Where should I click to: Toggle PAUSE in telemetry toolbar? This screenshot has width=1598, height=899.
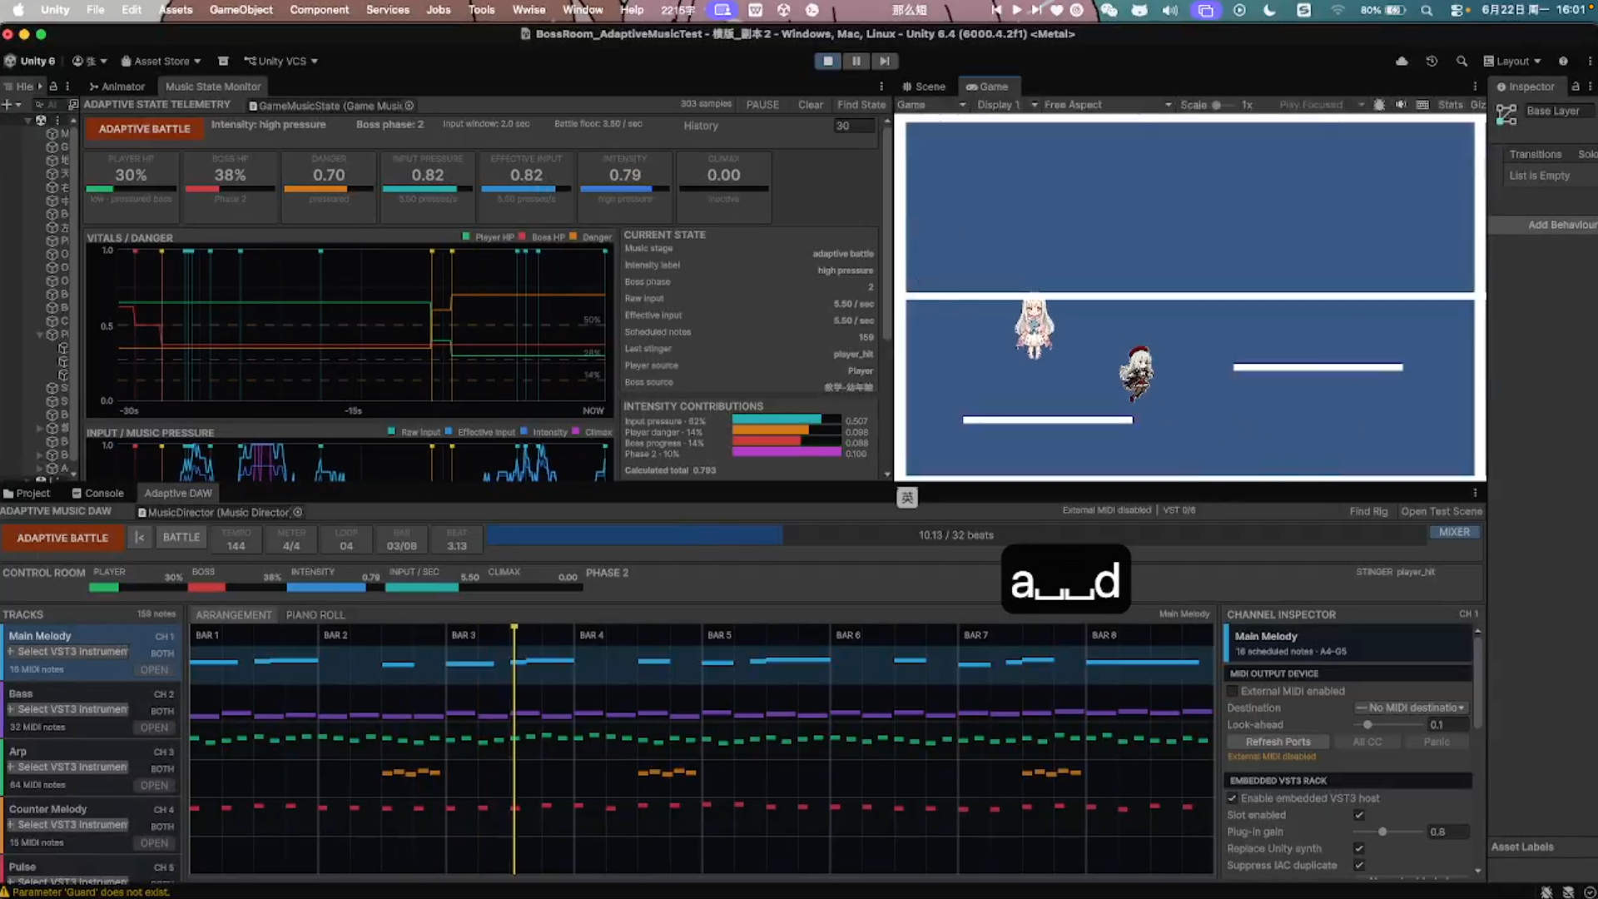pyautogui.click(x=762, y=105)
